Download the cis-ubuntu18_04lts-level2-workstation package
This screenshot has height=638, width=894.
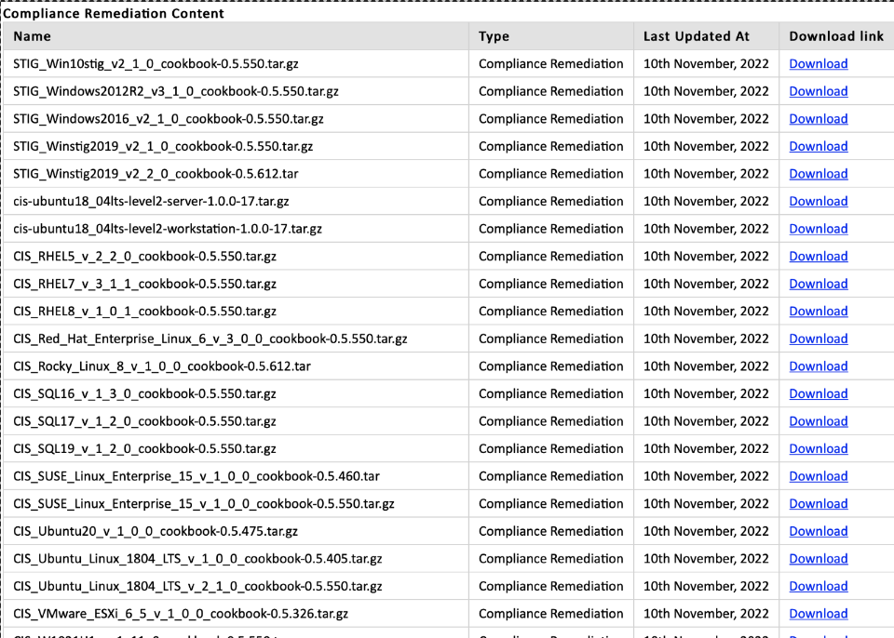(x=818, y=228)
